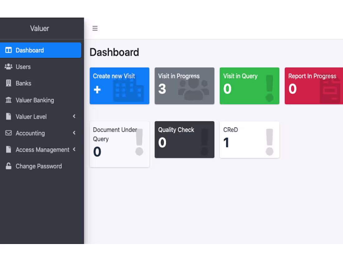Click the Dashboard columns icon in sidebar
The image size is (343, 257).
(8, 50)
